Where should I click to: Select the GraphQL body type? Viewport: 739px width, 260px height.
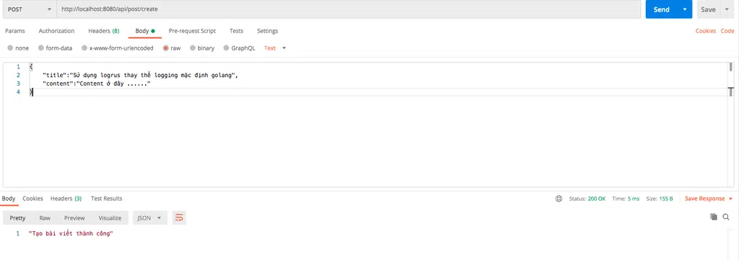[227, 48]
